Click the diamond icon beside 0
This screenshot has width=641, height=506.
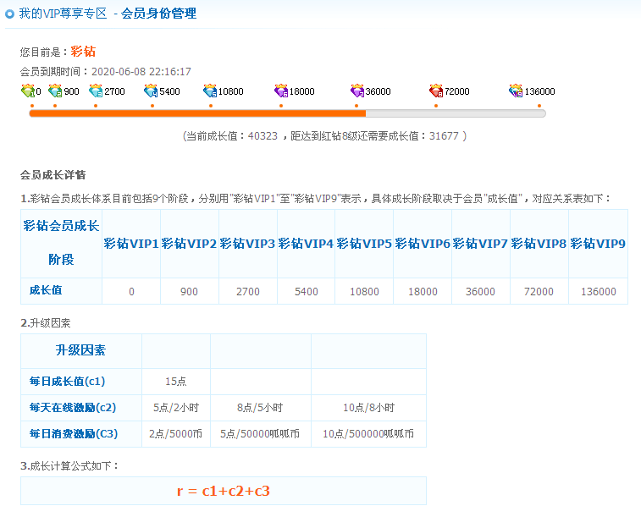pyautogui.click(x=27, y=91)
